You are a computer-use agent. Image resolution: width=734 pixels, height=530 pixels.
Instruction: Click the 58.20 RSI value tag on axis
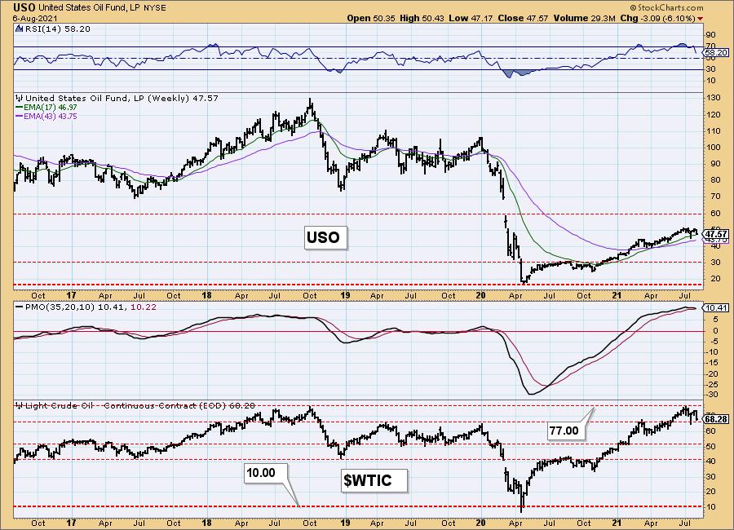coord(717,53)
